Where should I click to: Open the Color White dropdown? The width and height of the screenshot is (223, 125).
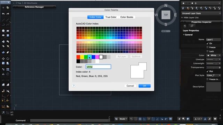tap(214, 56)
